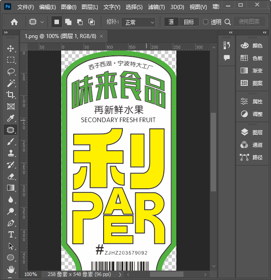This screenshot has height=280, width=271.
Task: Choose Subtract from Selection mode
Action: 80,22
